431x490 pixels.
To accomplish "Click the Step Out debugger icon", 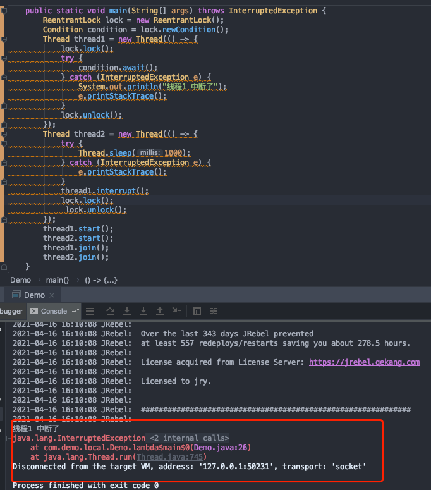I will tap(160, 311).
